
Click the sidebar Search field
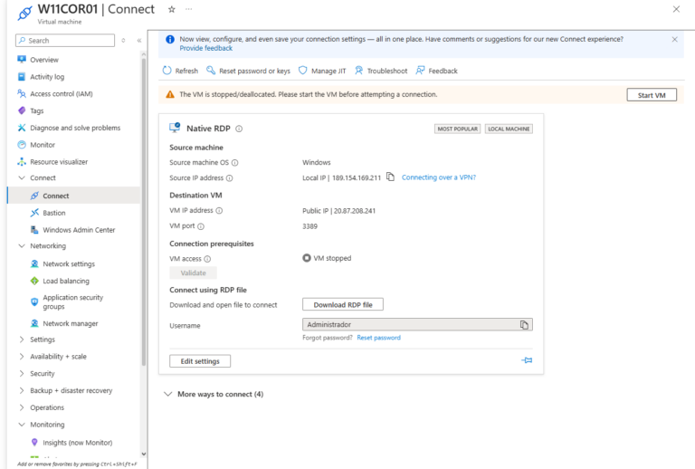pos(65,41)
